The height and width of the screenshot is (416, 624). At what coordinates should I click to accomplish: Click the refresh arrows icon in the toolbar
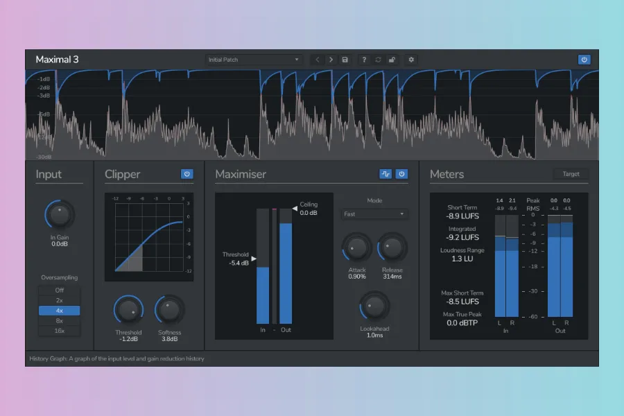coord(378,60)
